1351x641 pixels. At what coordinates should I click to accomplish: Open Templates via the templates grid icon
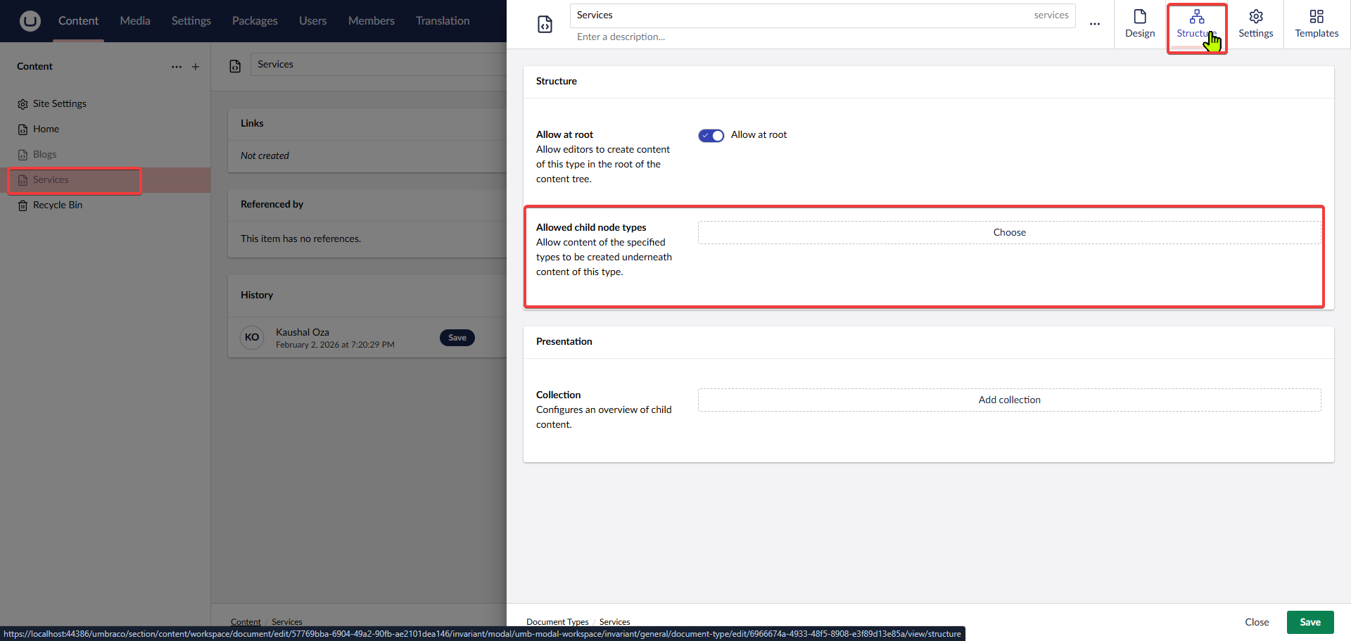[x=1316, y=18]
